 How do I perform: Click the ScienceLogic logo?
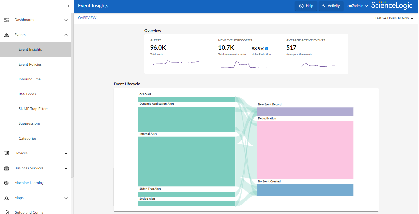tap(392, 6)
